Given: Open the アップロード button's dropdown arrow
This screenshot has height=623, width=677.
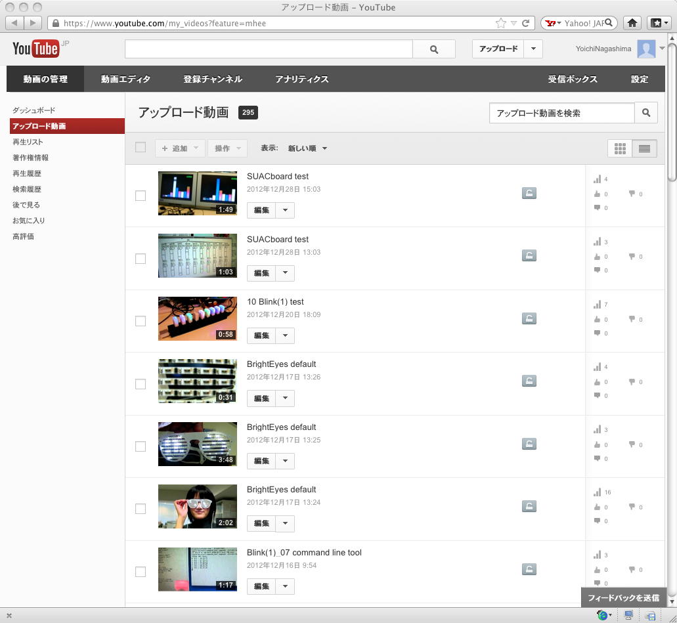Looking at the screenshot, I should pyautogui.click(x=533, y=49).
